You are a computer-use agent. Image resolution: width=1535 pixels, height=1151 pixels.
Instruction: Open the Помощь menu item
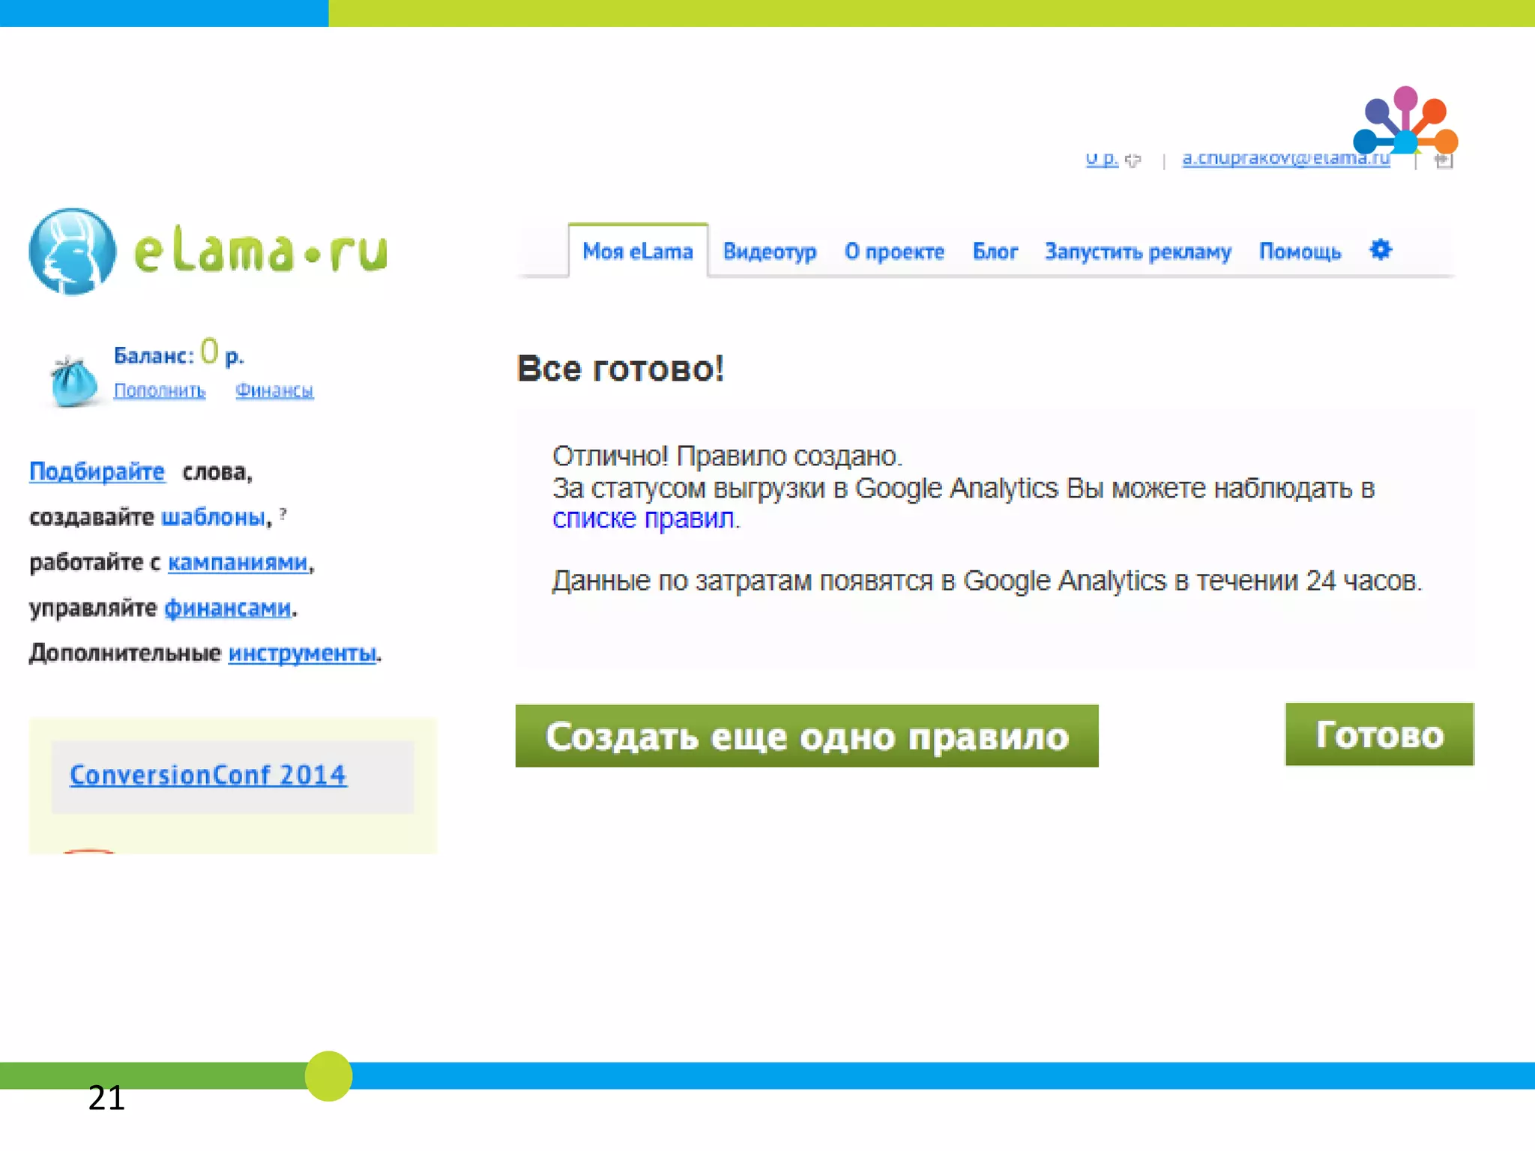pos(1300,252)
